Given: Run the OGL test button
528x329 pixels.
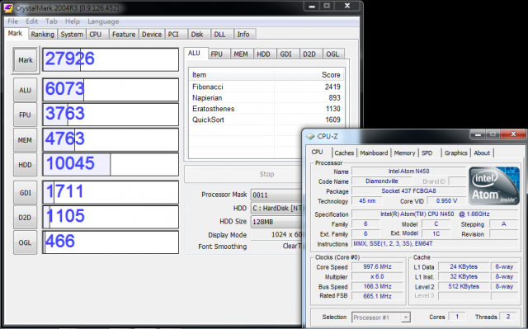Looking at the screenshot, I should coord(26,242).
